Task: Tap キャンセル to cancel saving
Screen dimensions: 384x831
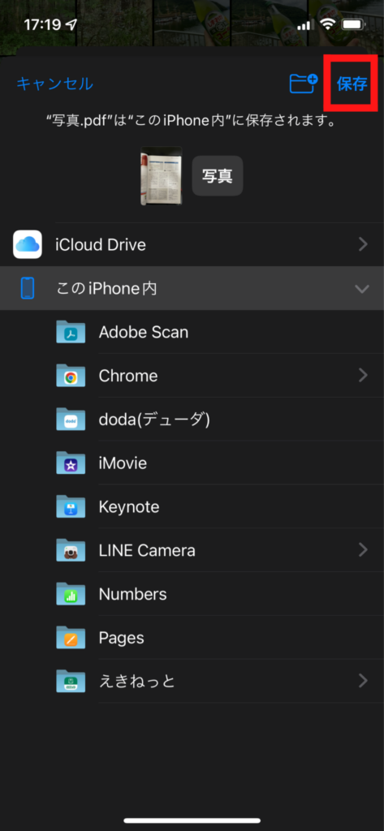Action: [54, 84]
